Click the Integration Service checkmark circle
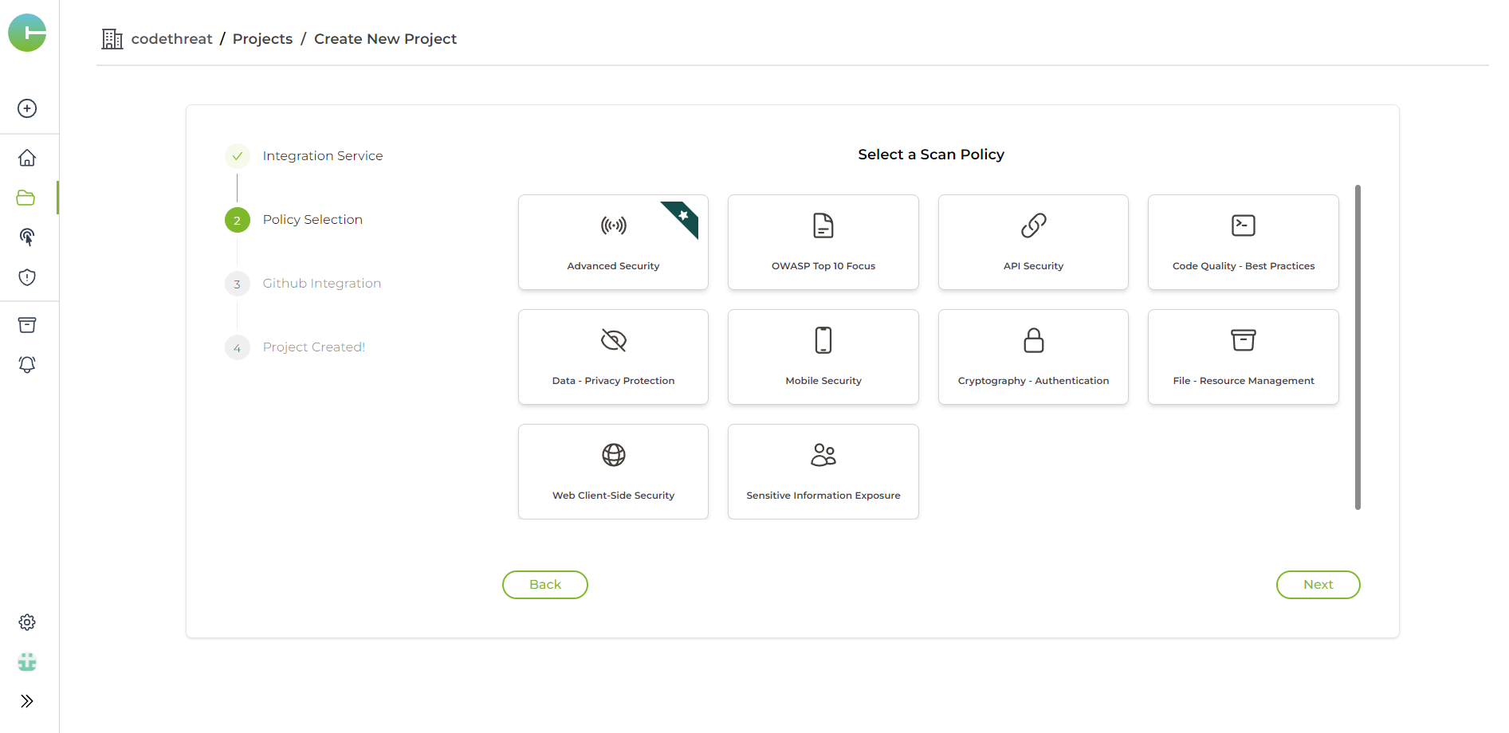 tap(238, 156)
